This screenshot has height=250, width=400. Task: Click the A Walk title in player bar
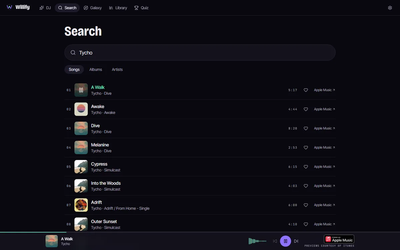[67, 239]
